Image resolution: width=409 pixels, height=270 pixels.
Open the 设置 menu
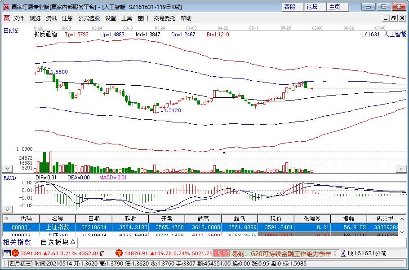tap(111, 18)
